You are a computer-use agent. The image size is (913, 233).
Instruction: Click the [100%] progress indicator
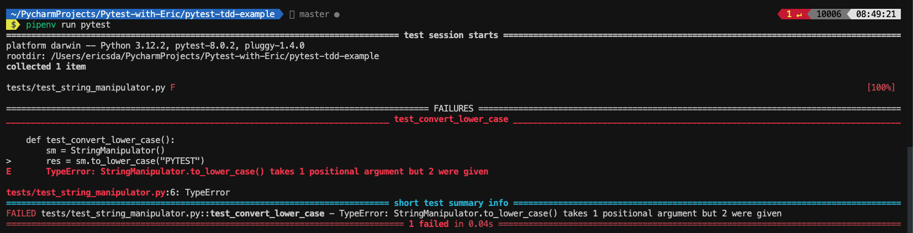pyautogui.click(x=881, y=88)
